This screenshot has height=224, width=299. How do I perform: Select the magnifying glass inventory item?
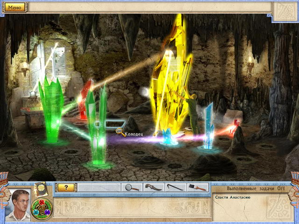(x=132, y=187)
